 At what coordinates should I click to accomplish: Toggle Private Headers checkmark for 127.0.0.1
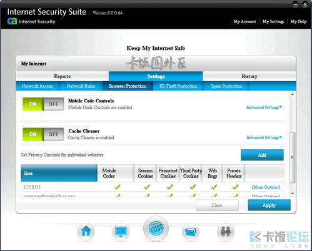[x=236, y=187]
